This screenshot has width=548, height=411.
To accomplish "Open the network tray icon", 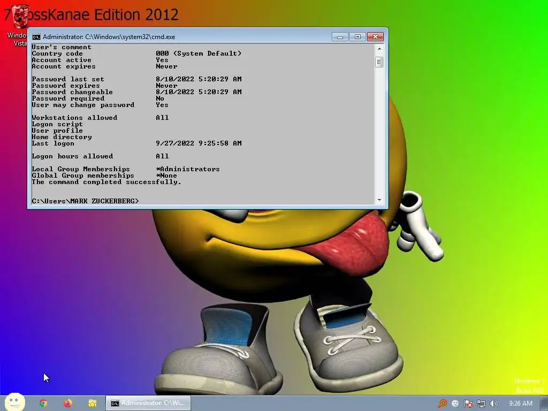I will pos(481,404).
